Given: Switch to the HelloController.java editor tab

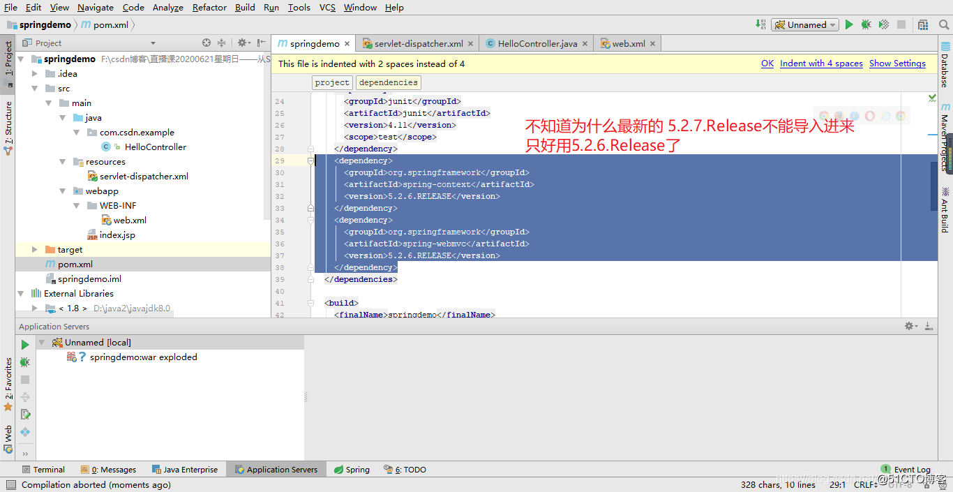Looking at the screenshot, I should click(537, 43).
